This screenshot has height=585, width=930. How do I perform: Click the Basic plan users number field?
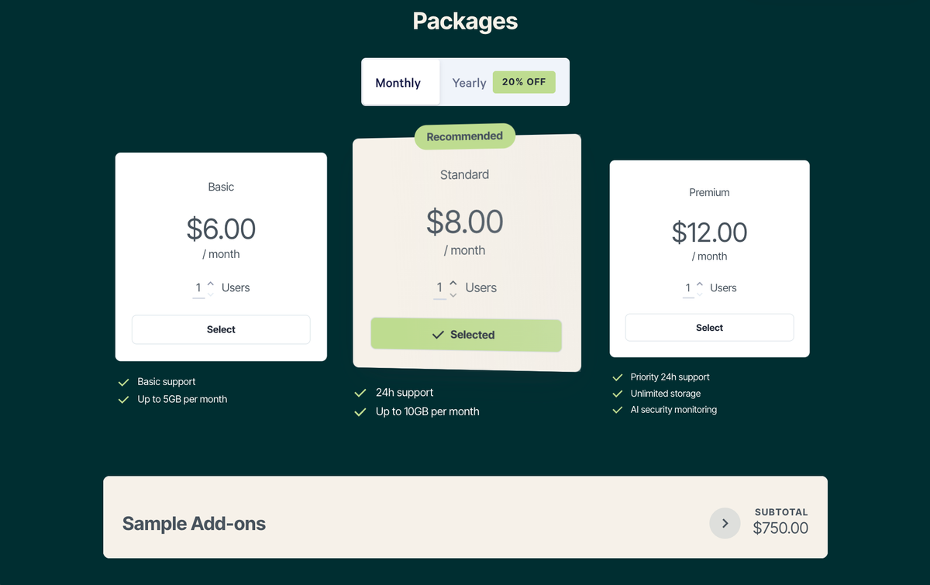(198, 288)
